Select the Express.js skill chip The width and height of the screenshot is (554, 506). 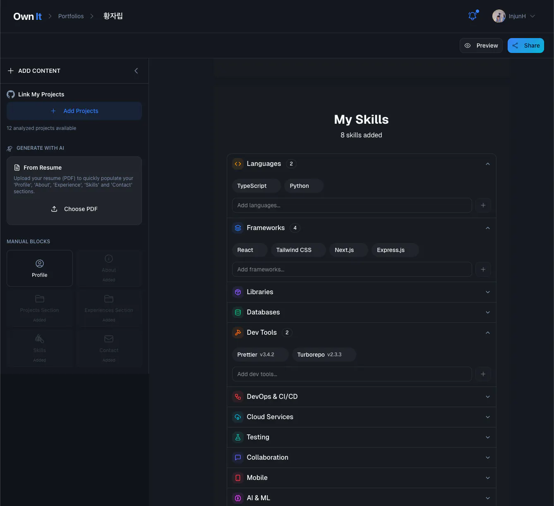pos(395,250)
